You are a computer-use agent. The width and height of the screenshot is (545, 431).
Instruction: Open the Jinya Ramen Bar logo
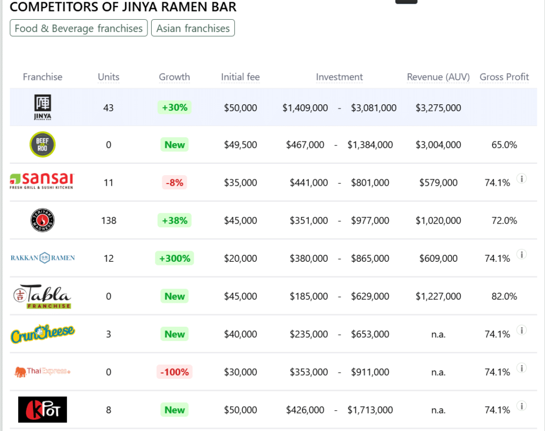tap(43, 107)
